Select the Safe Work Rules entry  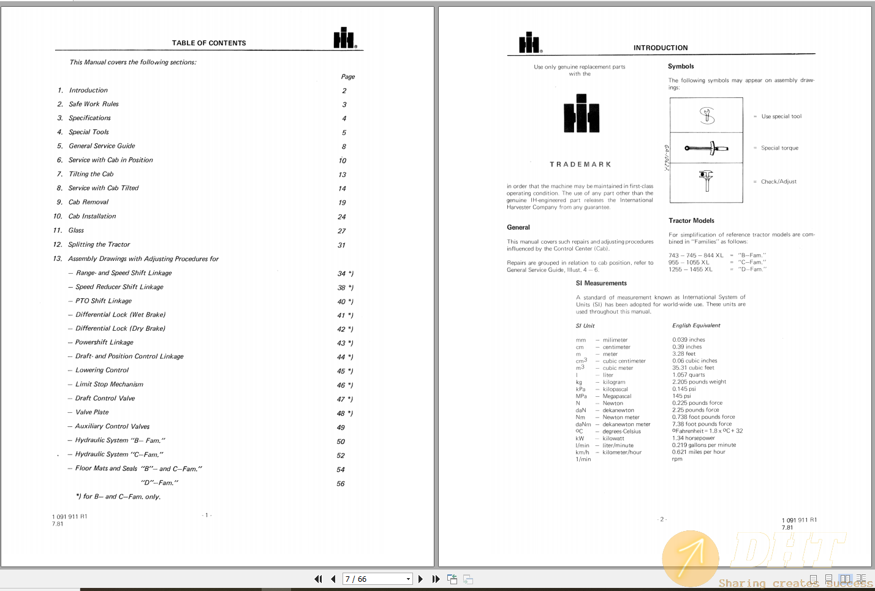pyautogui.click(x=93, y=104)
